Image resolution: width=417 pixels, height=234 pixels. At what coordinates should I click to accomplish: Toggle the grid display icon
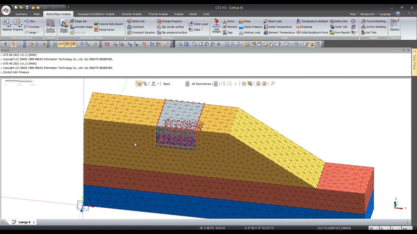coord(55,44)
